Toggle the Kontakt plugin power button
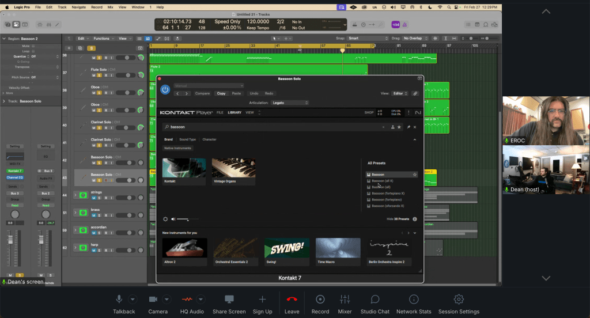Screen dimensions: 590x318 (165, 89)
